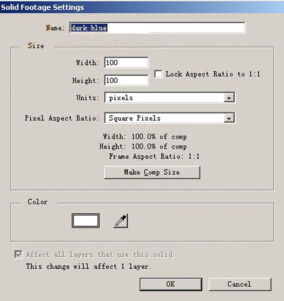Toggle Affect all layers that use this solid
The width and height of the screenshot is (284, 301).
(x=18, y=255)
